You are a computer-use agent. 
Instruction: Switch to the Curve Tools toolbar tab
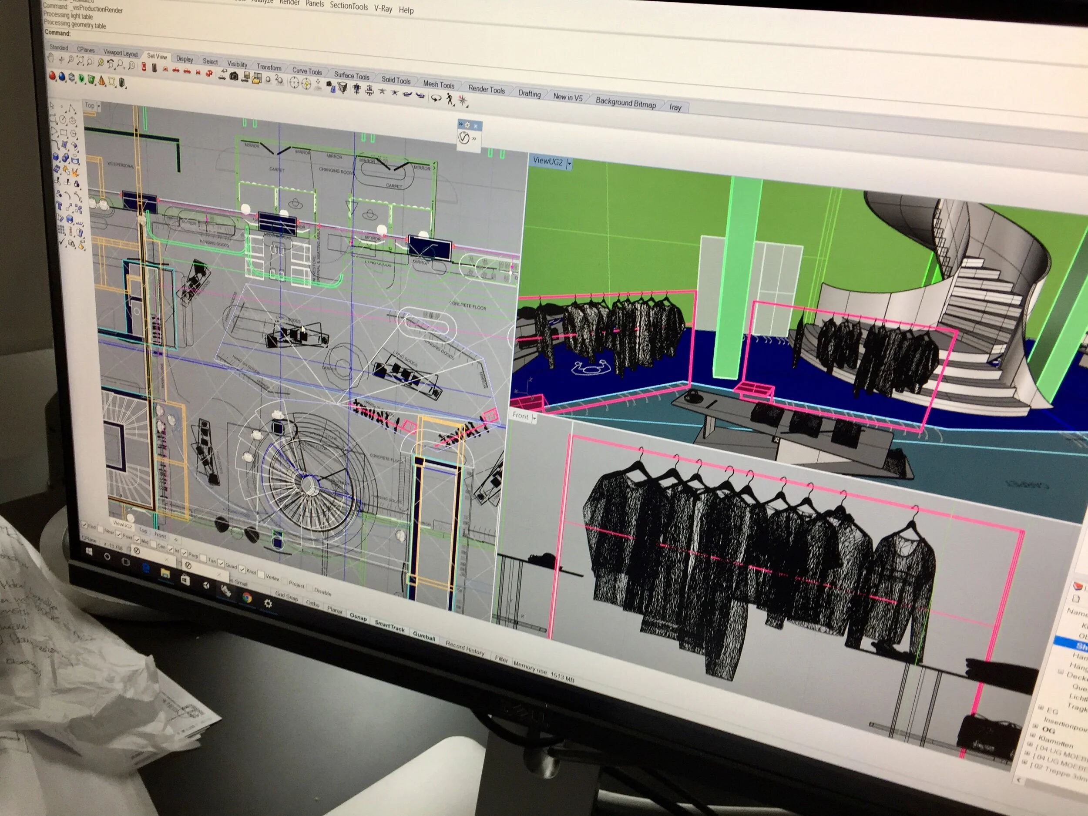tap(307, 71)
